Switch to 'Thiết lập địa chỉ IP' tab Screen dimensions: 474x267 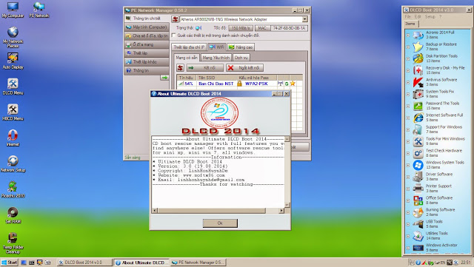coord(189,47)
